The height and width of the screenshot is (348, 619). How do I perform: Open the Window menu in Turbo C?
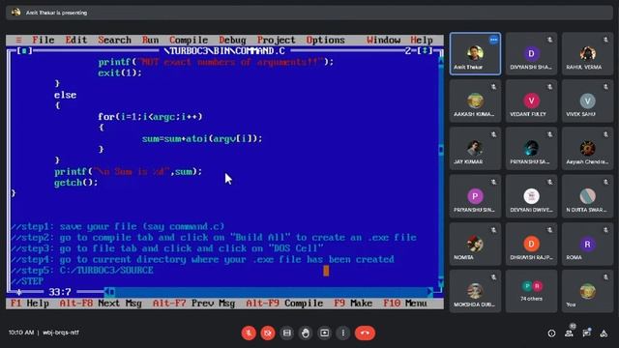[383, 40]
